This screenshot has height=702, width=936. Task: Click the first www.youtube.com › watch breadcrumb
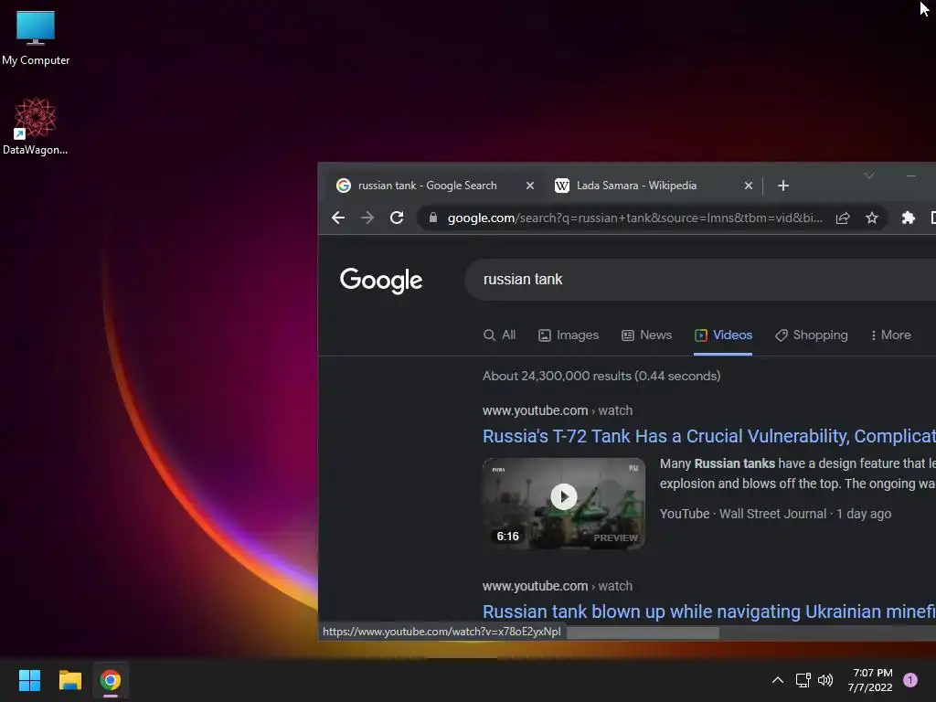tap(558, 410)
